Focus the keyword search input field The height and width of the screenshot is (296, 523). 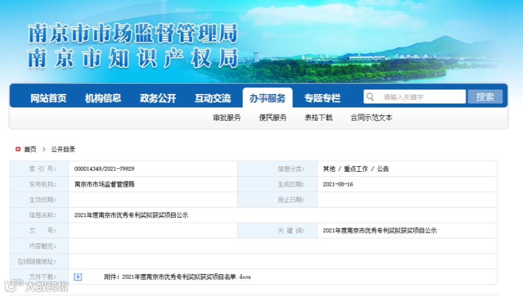pos(414,97)
